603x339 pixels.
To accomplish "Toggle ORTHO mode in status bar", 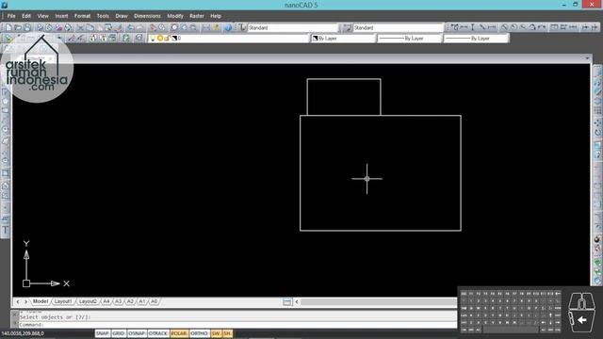I will coord(199,333).
